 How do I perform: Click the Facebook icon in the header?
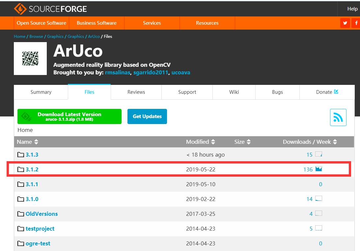[356, 23]
